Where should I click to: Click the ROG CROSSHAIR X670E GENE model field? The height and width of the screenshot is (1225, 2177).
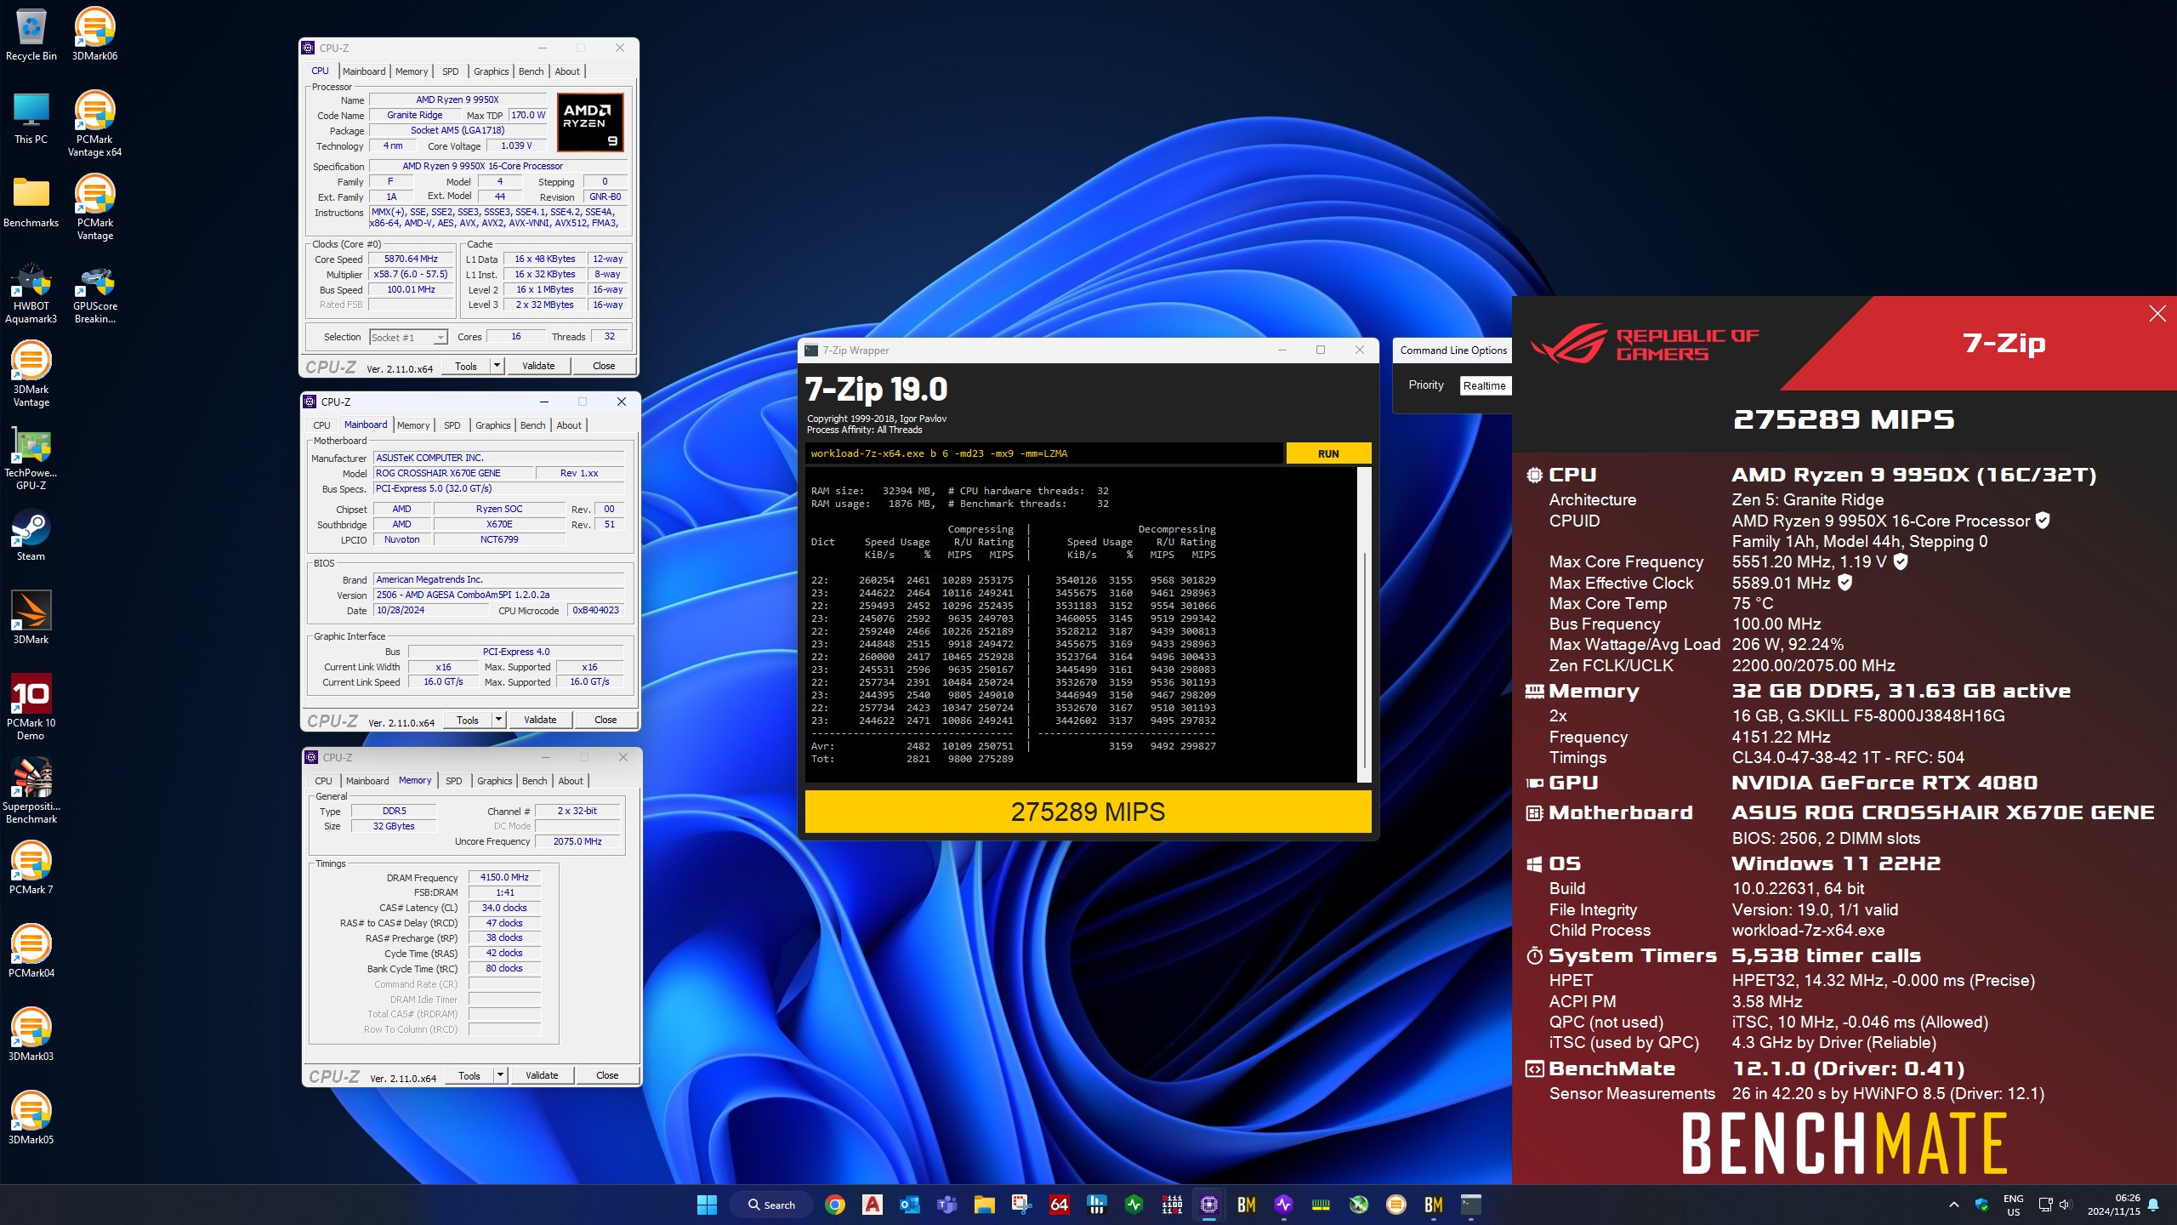452,473
